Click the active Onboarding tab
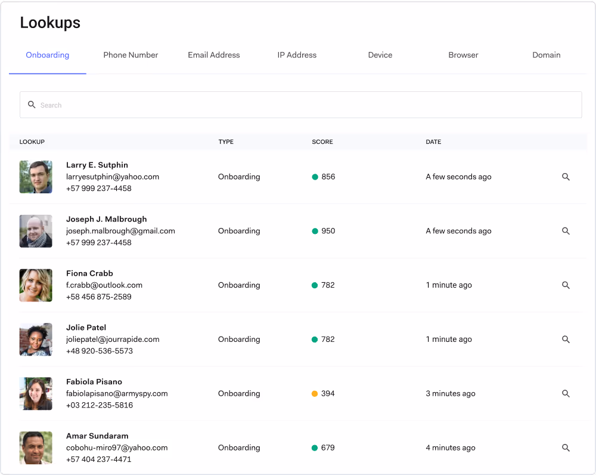 47,55
